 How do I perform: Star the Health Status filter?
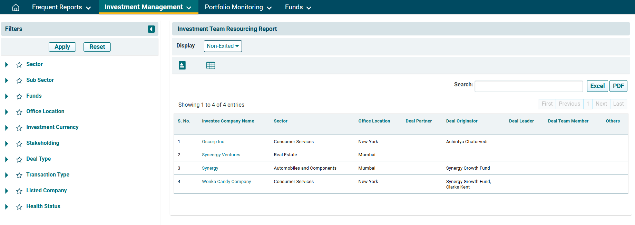[19, 207]
